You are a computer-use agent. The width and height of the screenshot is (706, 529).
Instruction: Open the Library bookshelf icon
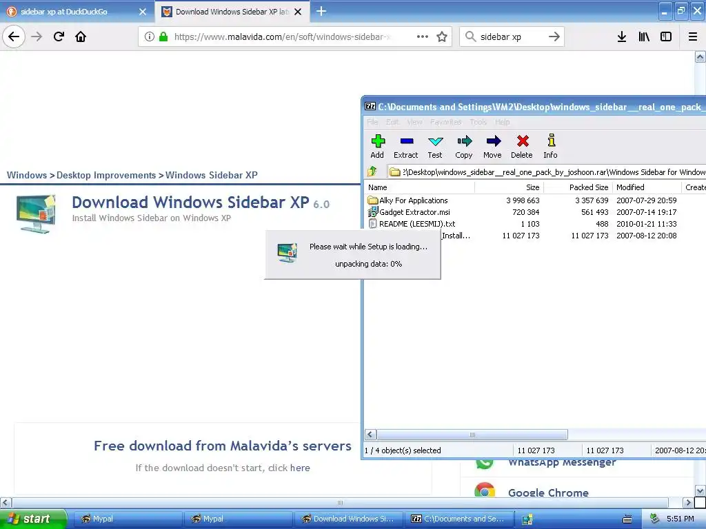[644, 37]
